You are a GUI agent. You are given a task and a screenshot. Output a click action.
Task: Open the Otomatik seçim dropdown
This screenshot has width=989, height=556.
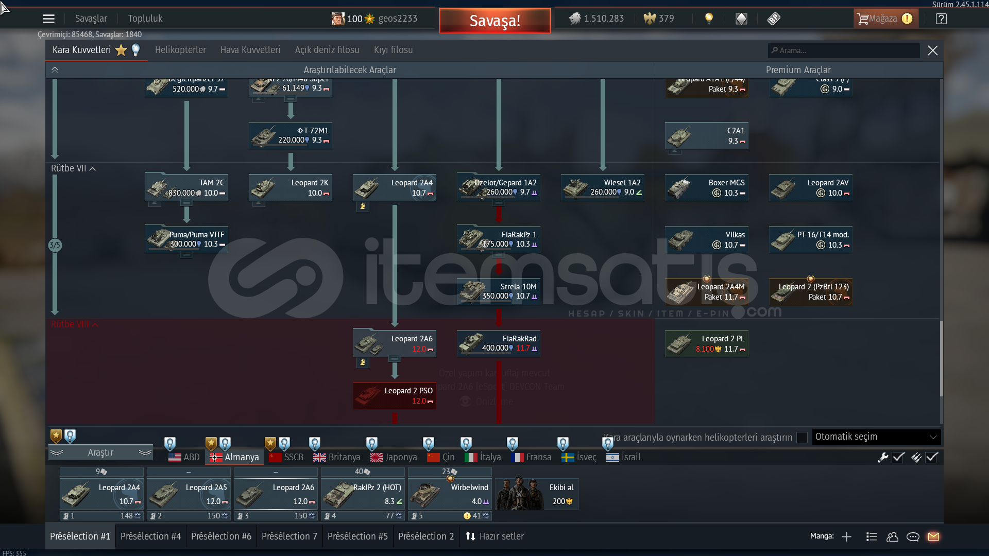876,437
